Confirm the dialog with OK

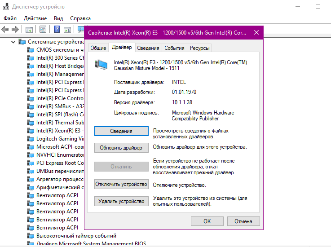pyautogui.click(x=207, y=221)
